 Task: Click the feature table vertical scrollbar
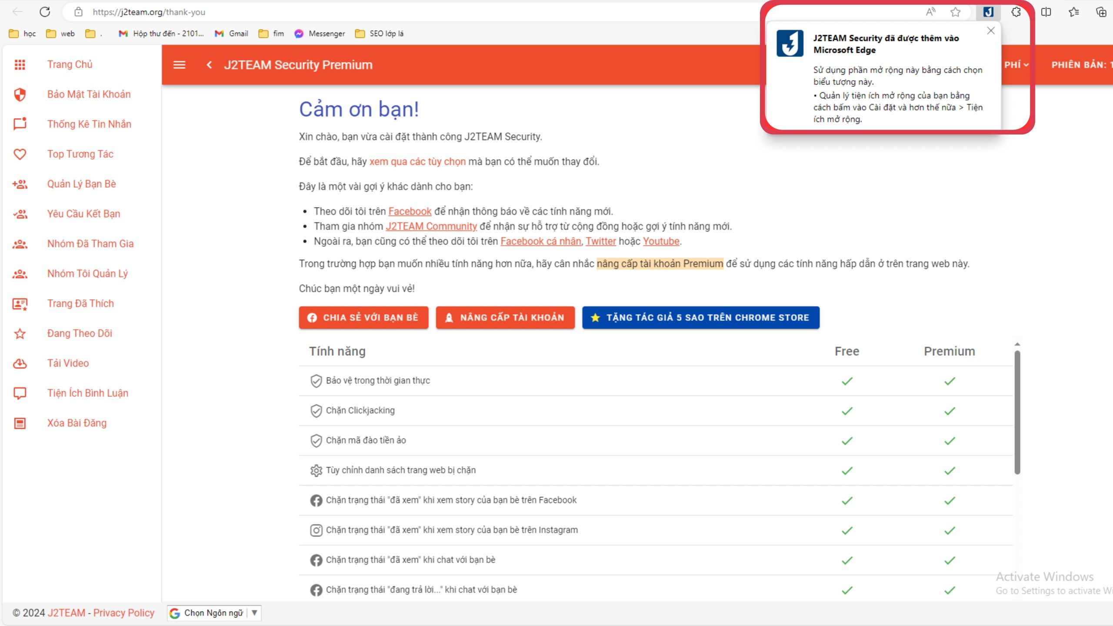point(1017,412)
